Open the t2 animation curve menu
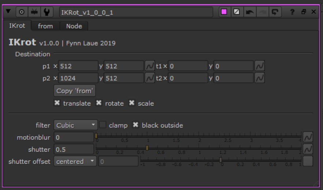The height and width of the screenshot is (190, 323). [x=260, y=78]
